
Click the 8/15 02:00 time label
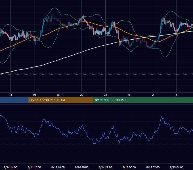coord(153,167)
